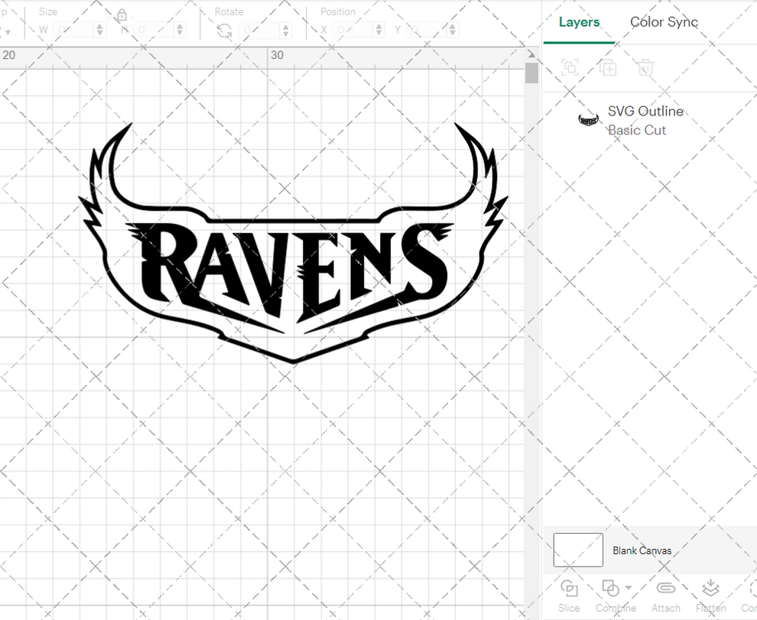The width and height of the screenshot is (757, 620).
Task: Open the group layers icon above the panel
Action: [570, 68]
